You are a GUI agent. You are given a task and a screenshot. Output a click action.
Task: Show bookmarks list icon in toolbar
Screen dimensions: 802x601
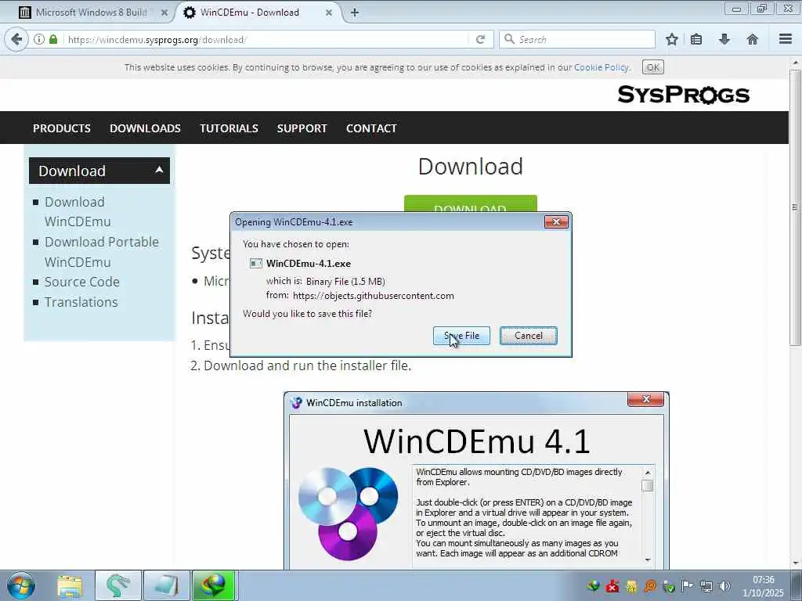pyautogui.click(x=696, y=39)
